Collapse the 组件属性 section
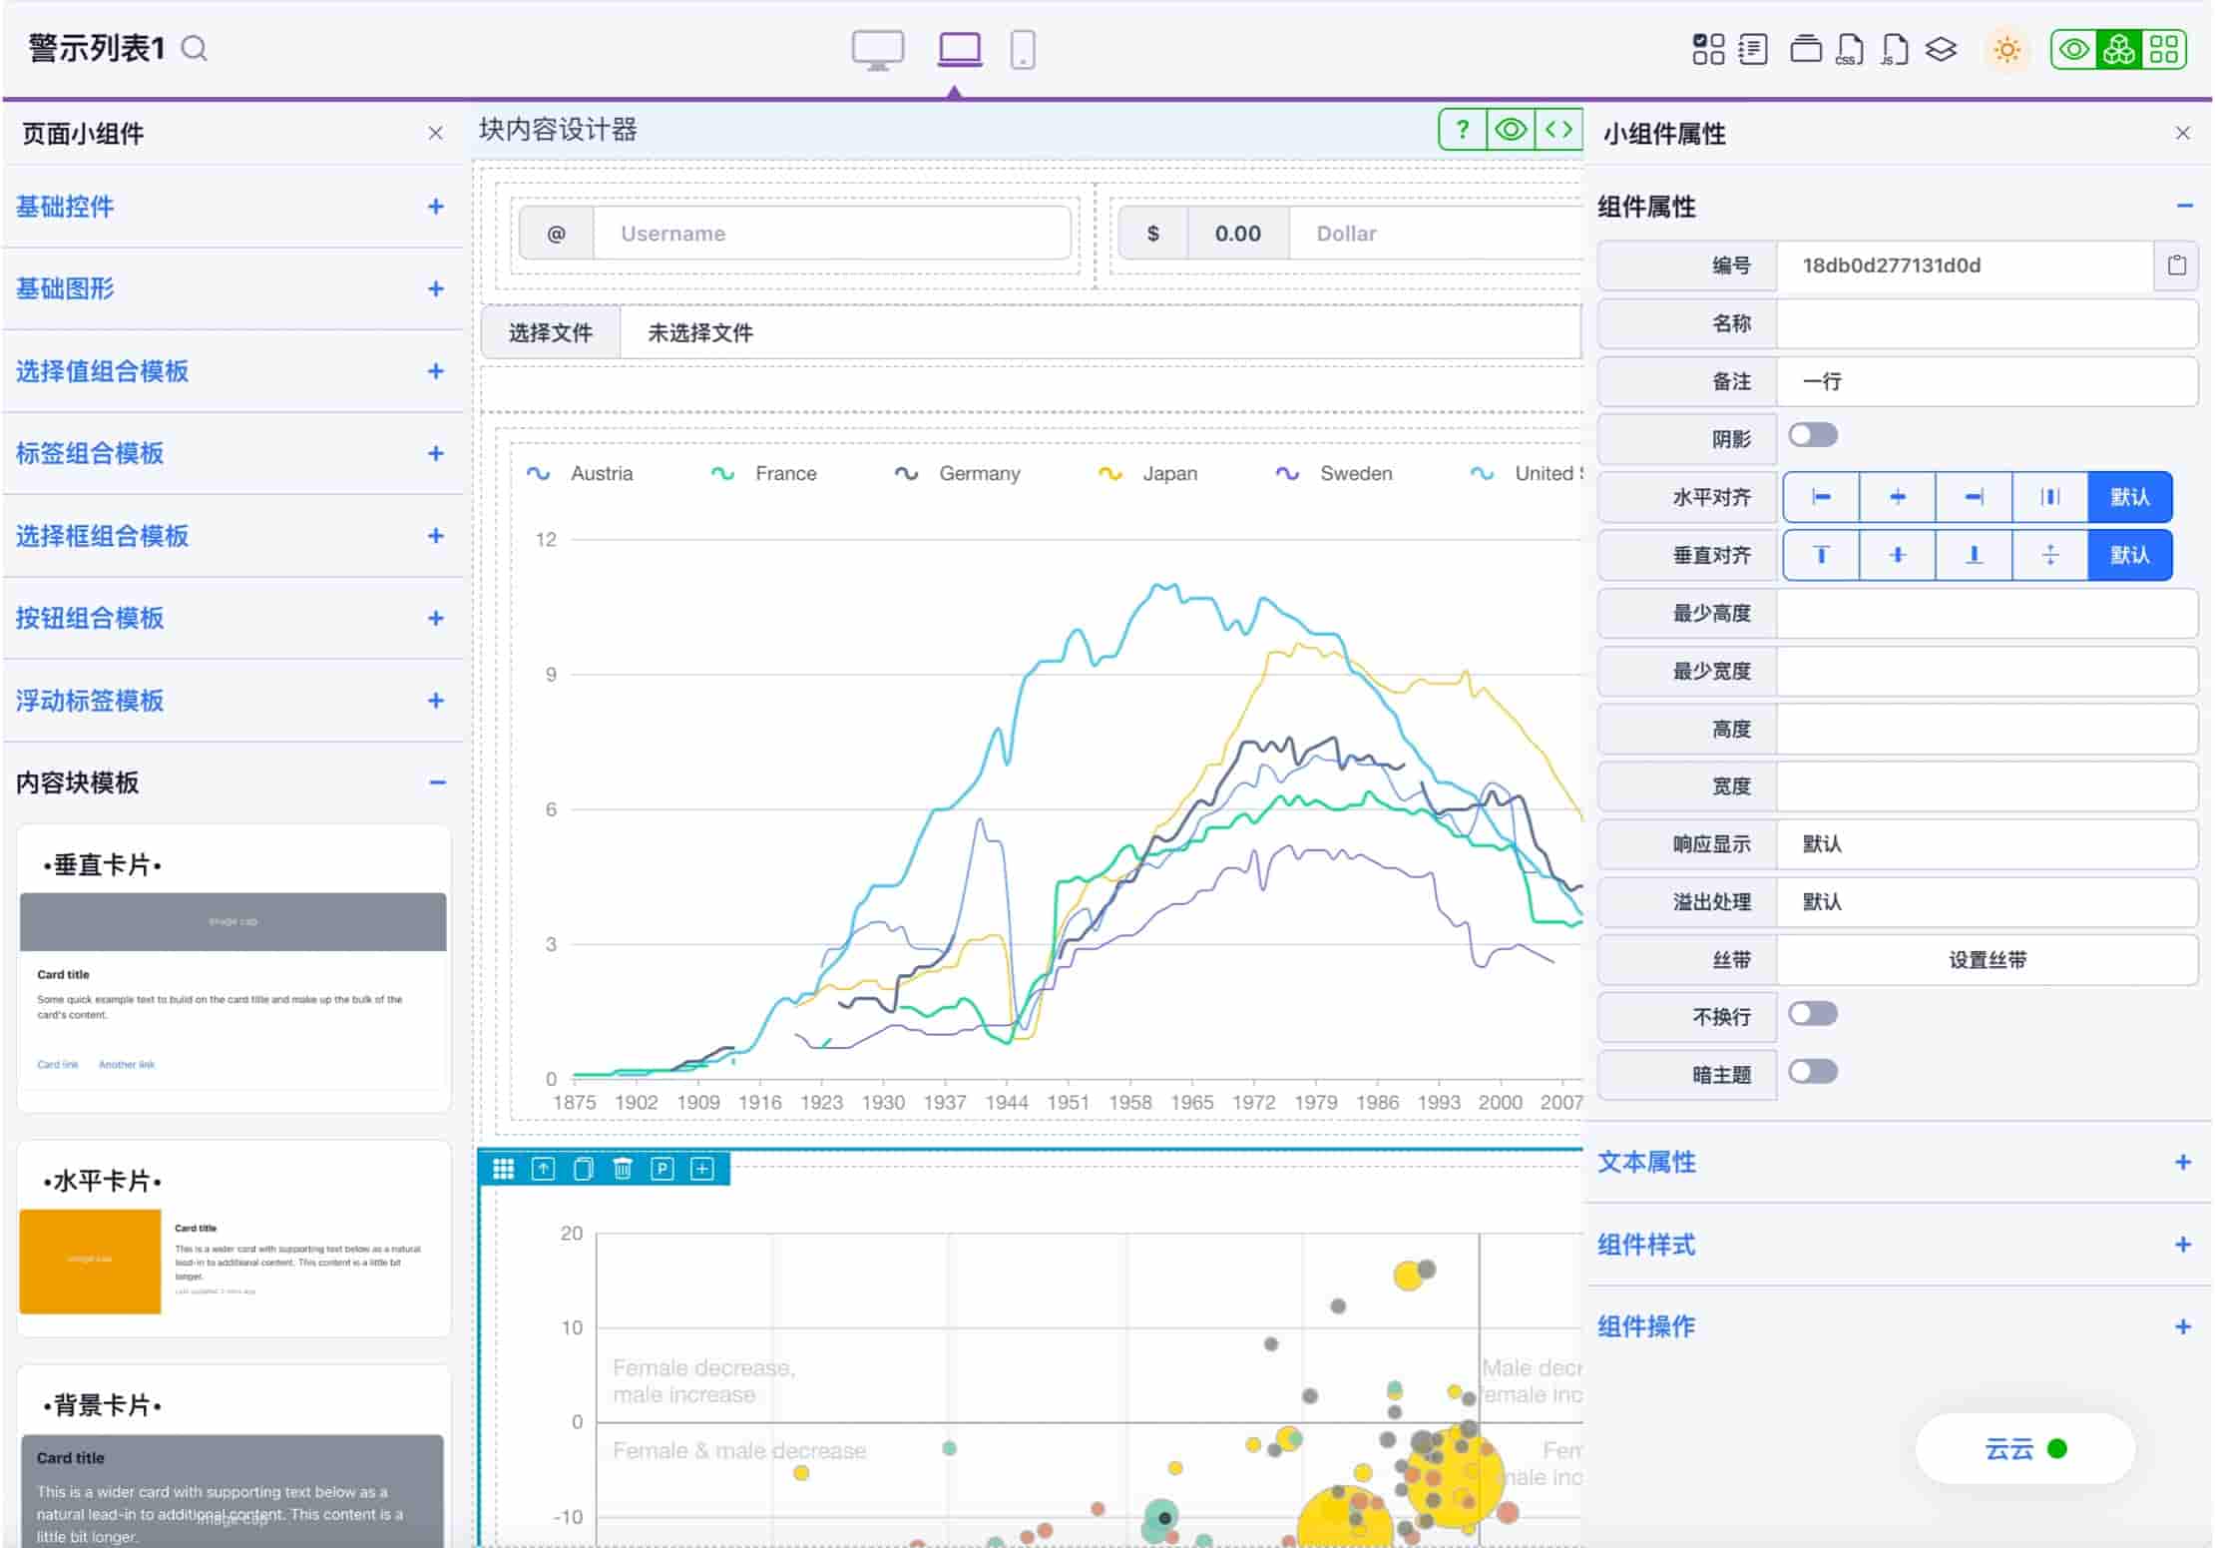2215x1548 pixels. point(1898,207)
